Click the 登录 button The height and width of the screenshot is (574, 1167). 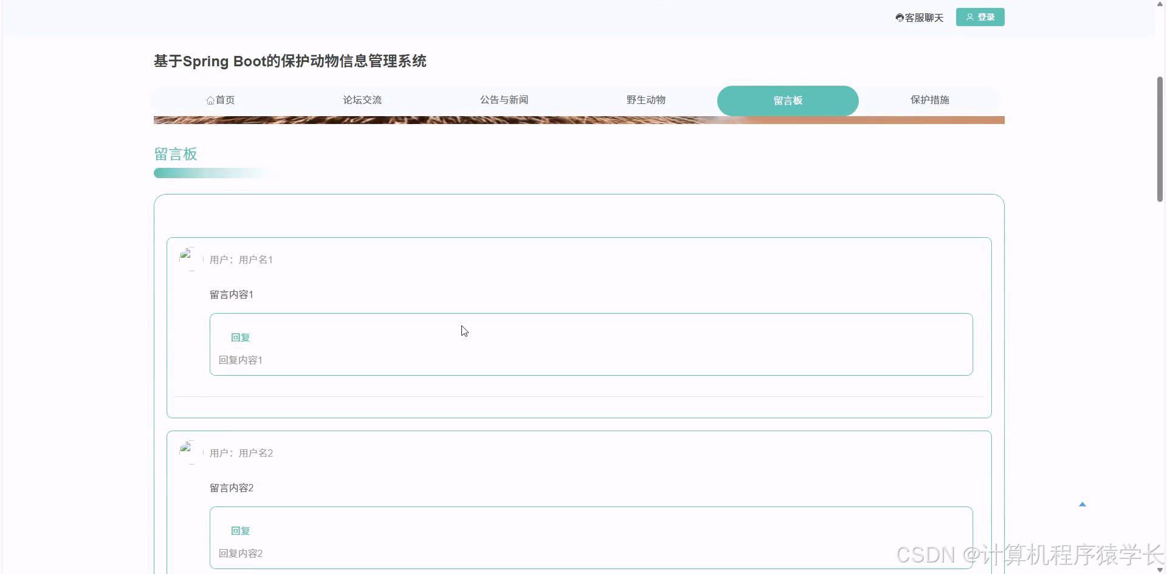[980, 17]
